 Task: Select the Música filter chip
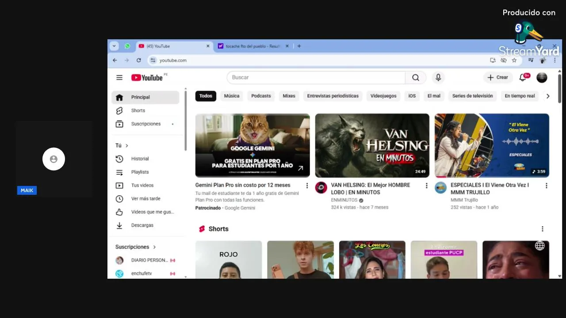coord(232,96)
